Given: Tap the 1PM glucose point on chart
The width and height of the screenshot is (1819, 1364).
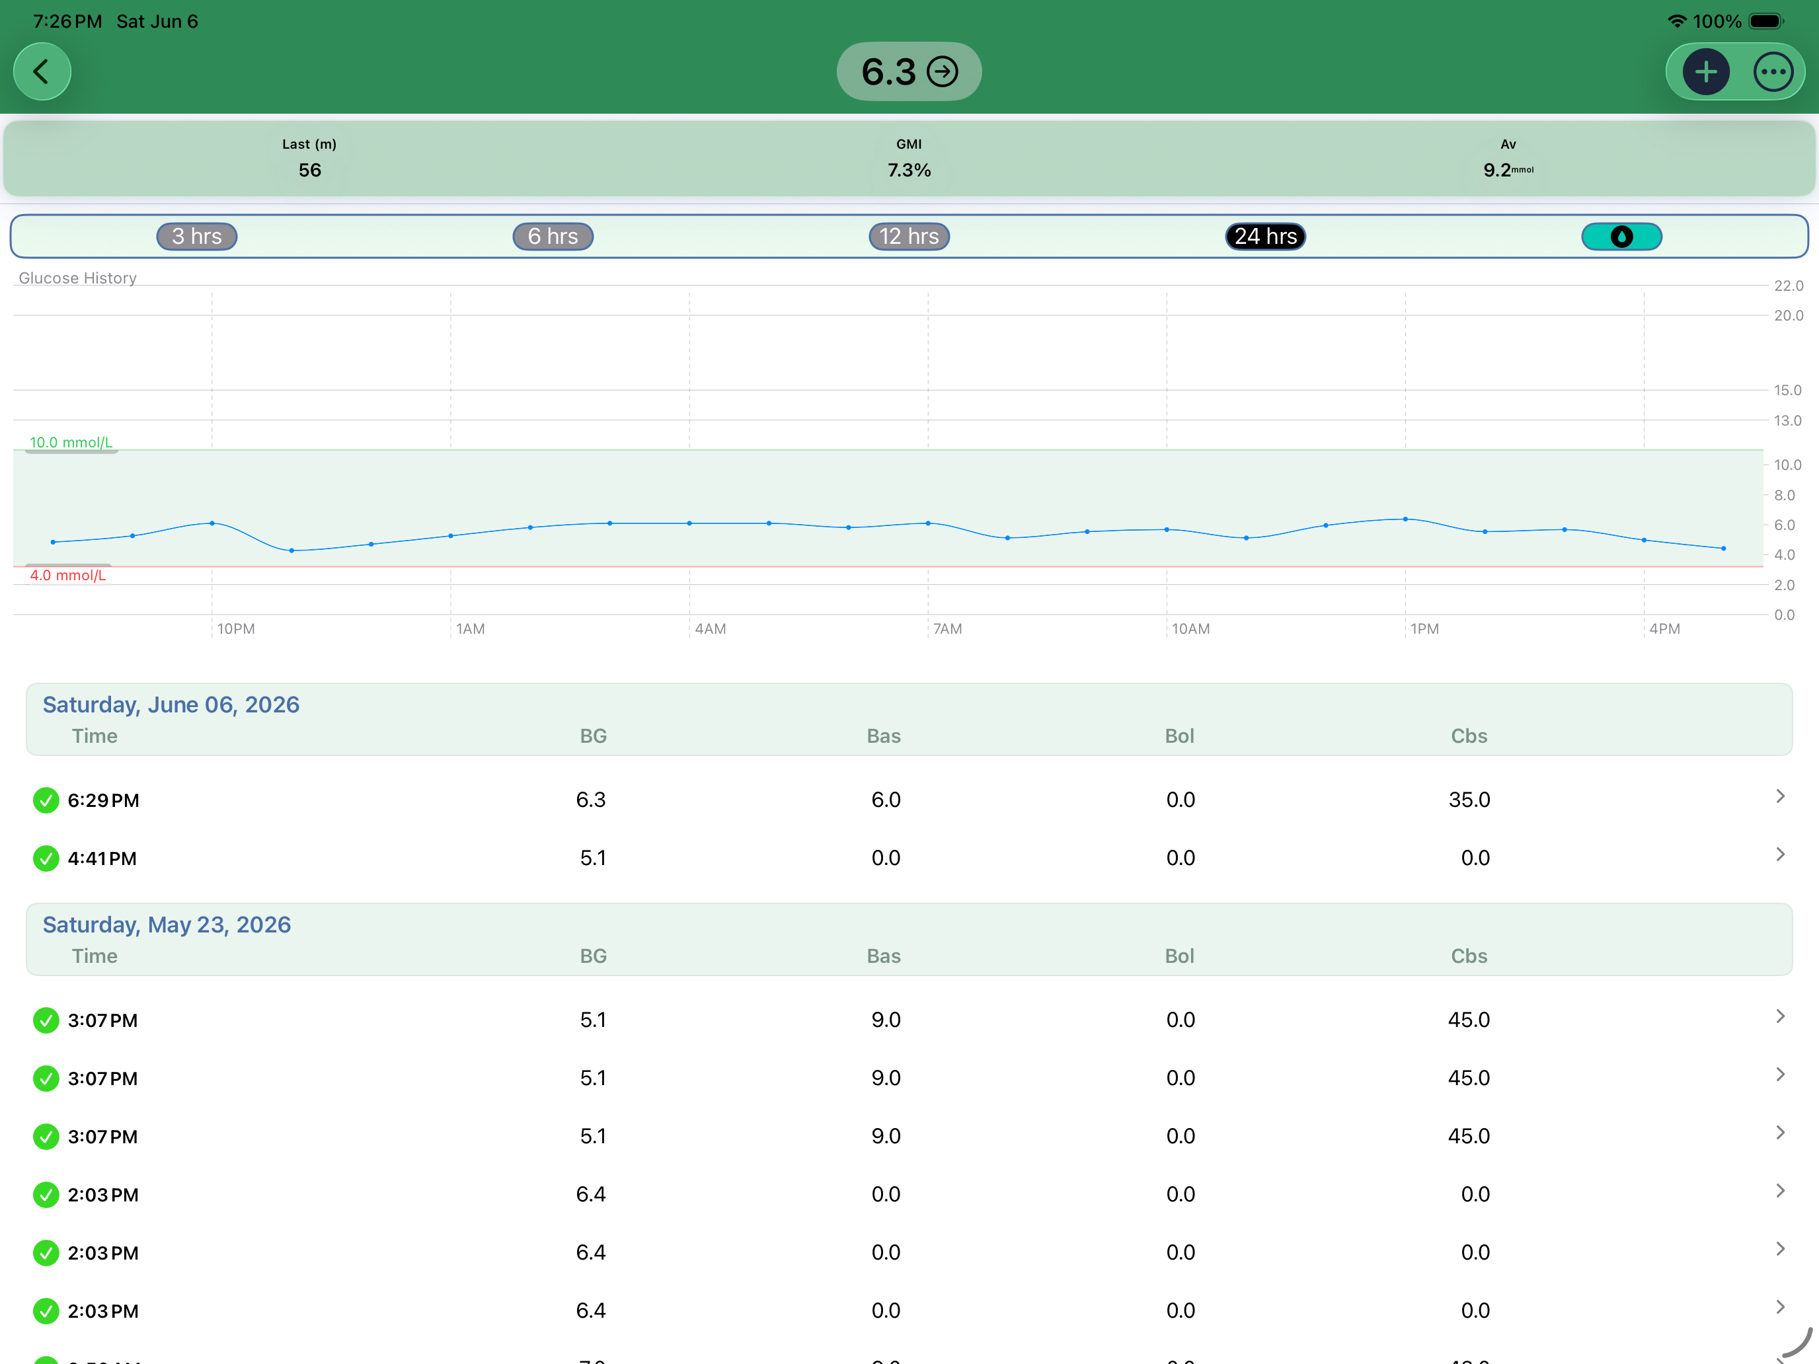Looking at the screenshot, I should pyautogui.click(x=1405, y=519).
